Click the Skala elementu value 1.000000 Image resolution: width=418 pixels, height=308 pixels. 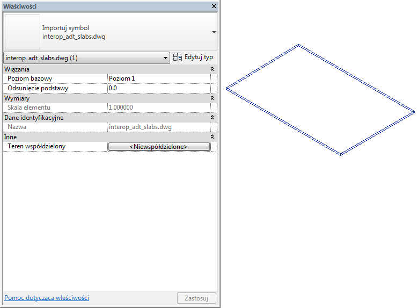point(159,108)
